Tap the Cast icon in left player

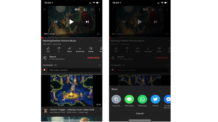tap(85, 9)
